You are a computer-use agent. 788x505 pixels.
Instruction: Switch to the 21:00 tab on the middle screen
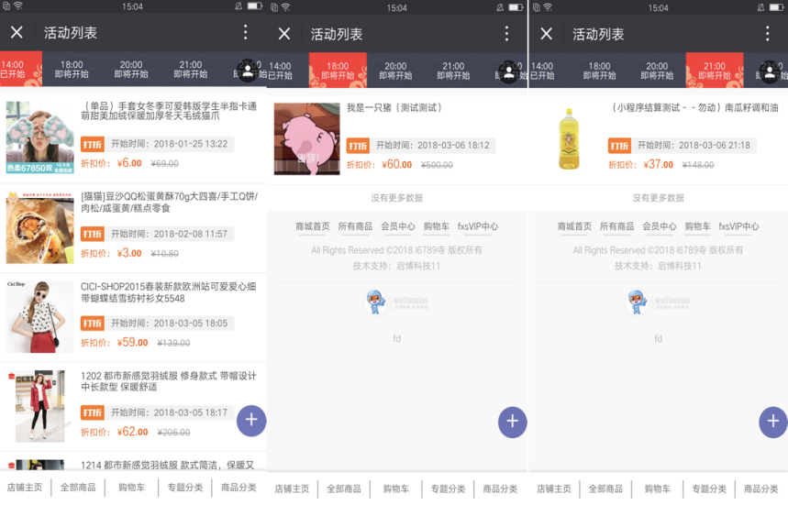[x=453, y=71]
